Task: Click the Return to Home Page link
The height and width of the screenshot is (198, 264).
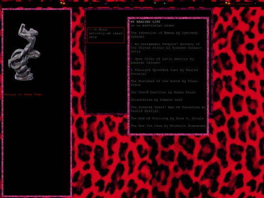Action: (23, 94)
